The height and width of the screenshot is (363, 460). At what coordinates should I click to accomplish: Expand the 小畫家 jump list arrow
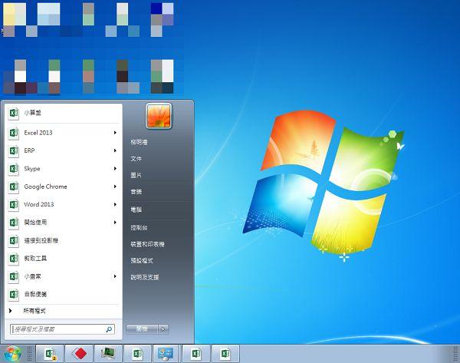tap(115, 276)
